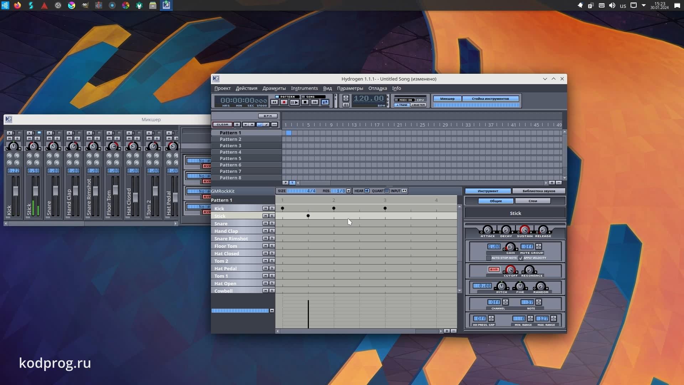Image resolution: width=684 pixels, height=385 pixels.
Task: Select the Общие tab
Action: pyautogui.click(x=496, y=201)
